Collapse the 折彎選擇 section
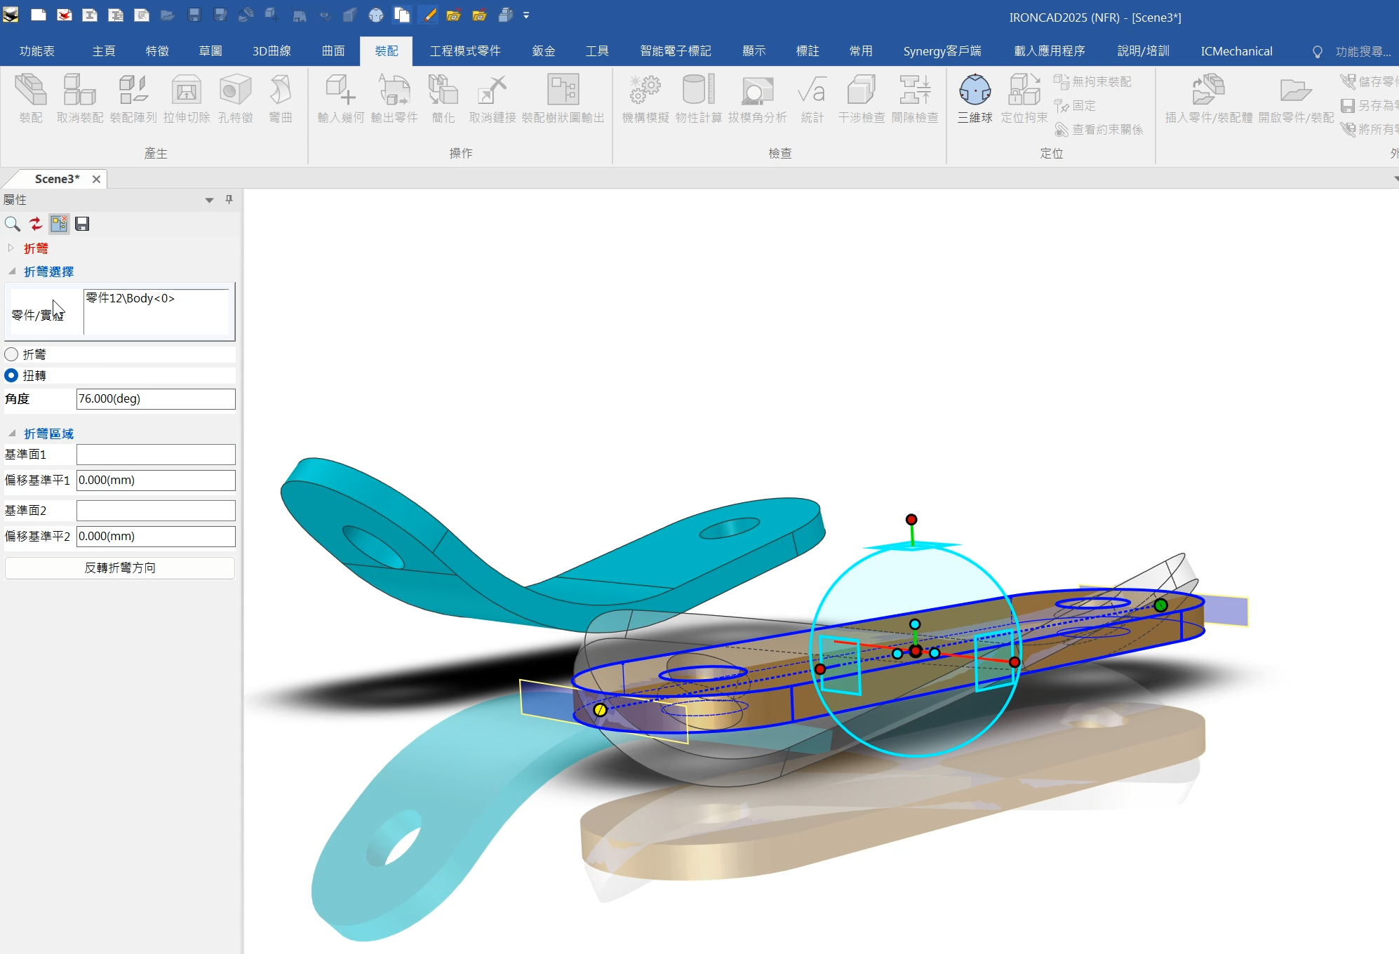The image size is (1399, 954). pos(11,271)
